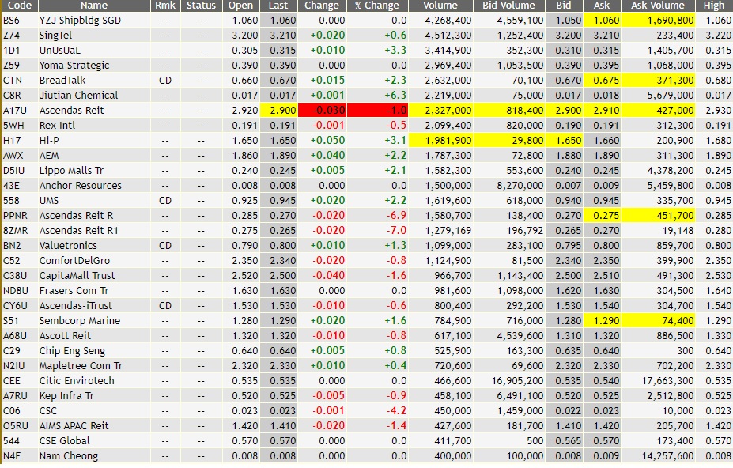Click the highlighted ask price 0.675
733x468 pixels.
click(x=602, y=81)
